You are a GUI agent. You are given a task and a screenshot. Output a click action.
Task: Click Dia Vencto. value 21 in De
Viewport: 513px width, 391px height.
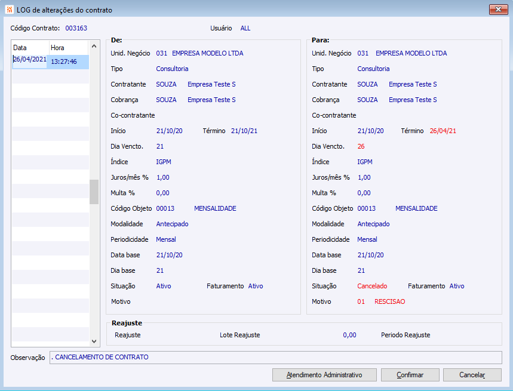pos(159,146)
